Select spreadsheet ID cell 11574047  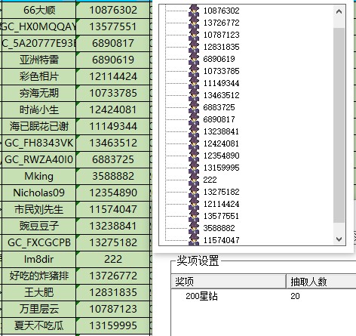tap(113, 209)
